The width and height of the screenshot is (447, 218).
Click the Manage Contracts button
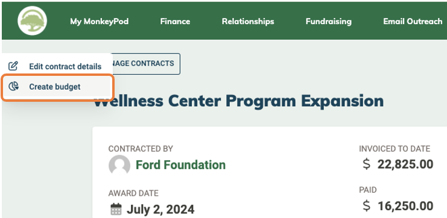pos(145,63)
